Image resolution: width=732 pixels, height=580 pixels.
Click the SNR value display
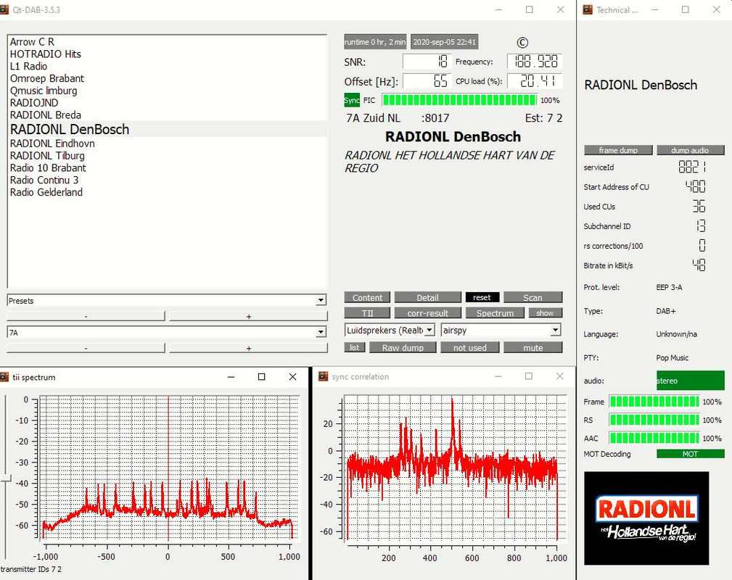coord(427,61)
